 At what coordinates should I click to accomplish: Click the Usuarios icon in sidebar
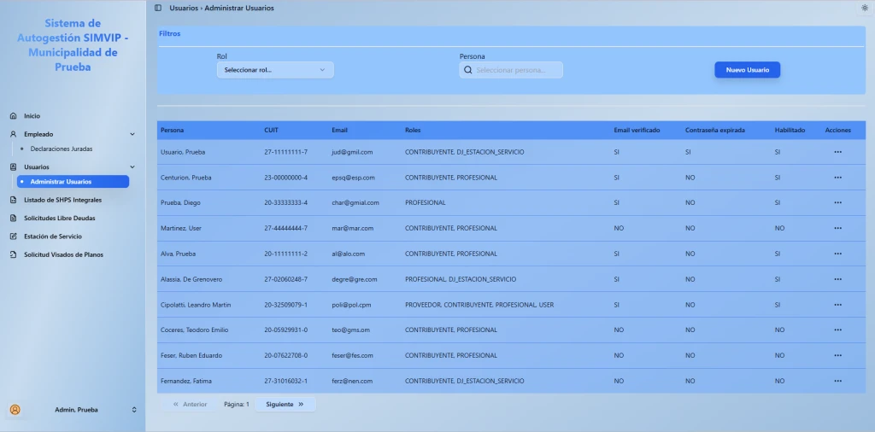point(14,166)
